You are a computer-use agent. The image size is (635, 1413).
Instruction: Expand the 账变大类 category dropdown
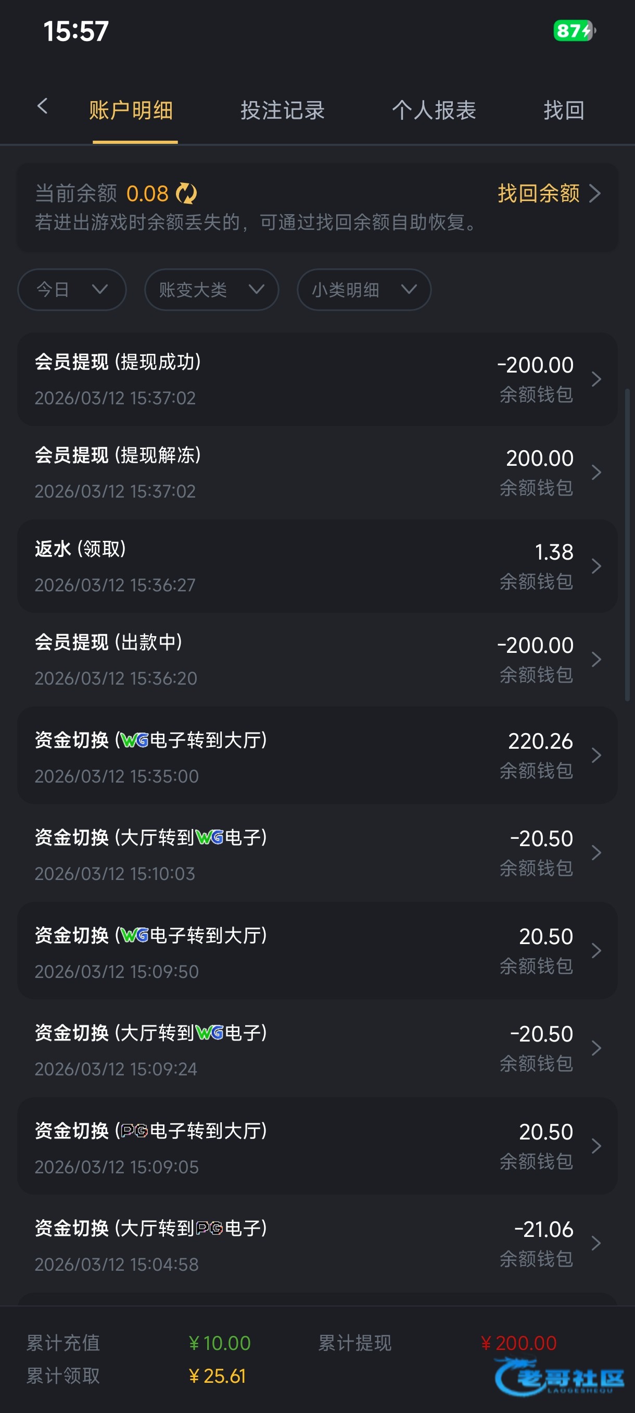pyautogui.click(x=211, y=290)
